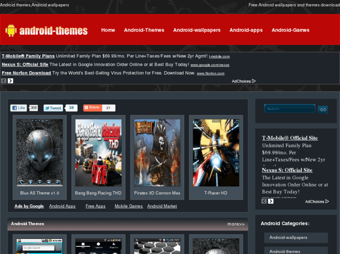Click the Twitter Tweet button
The image size is (340, 254).
[x=53, y=108]
